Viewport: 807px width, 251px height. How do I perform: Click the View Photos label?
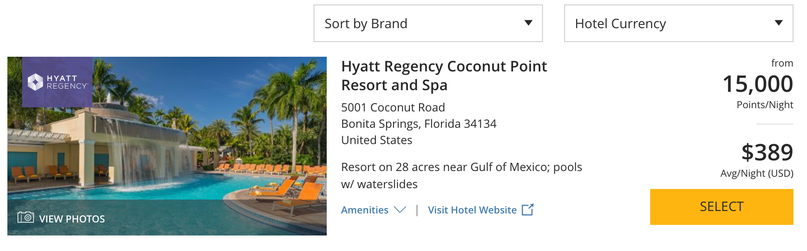pyautogui.click(x=72, y=219)
